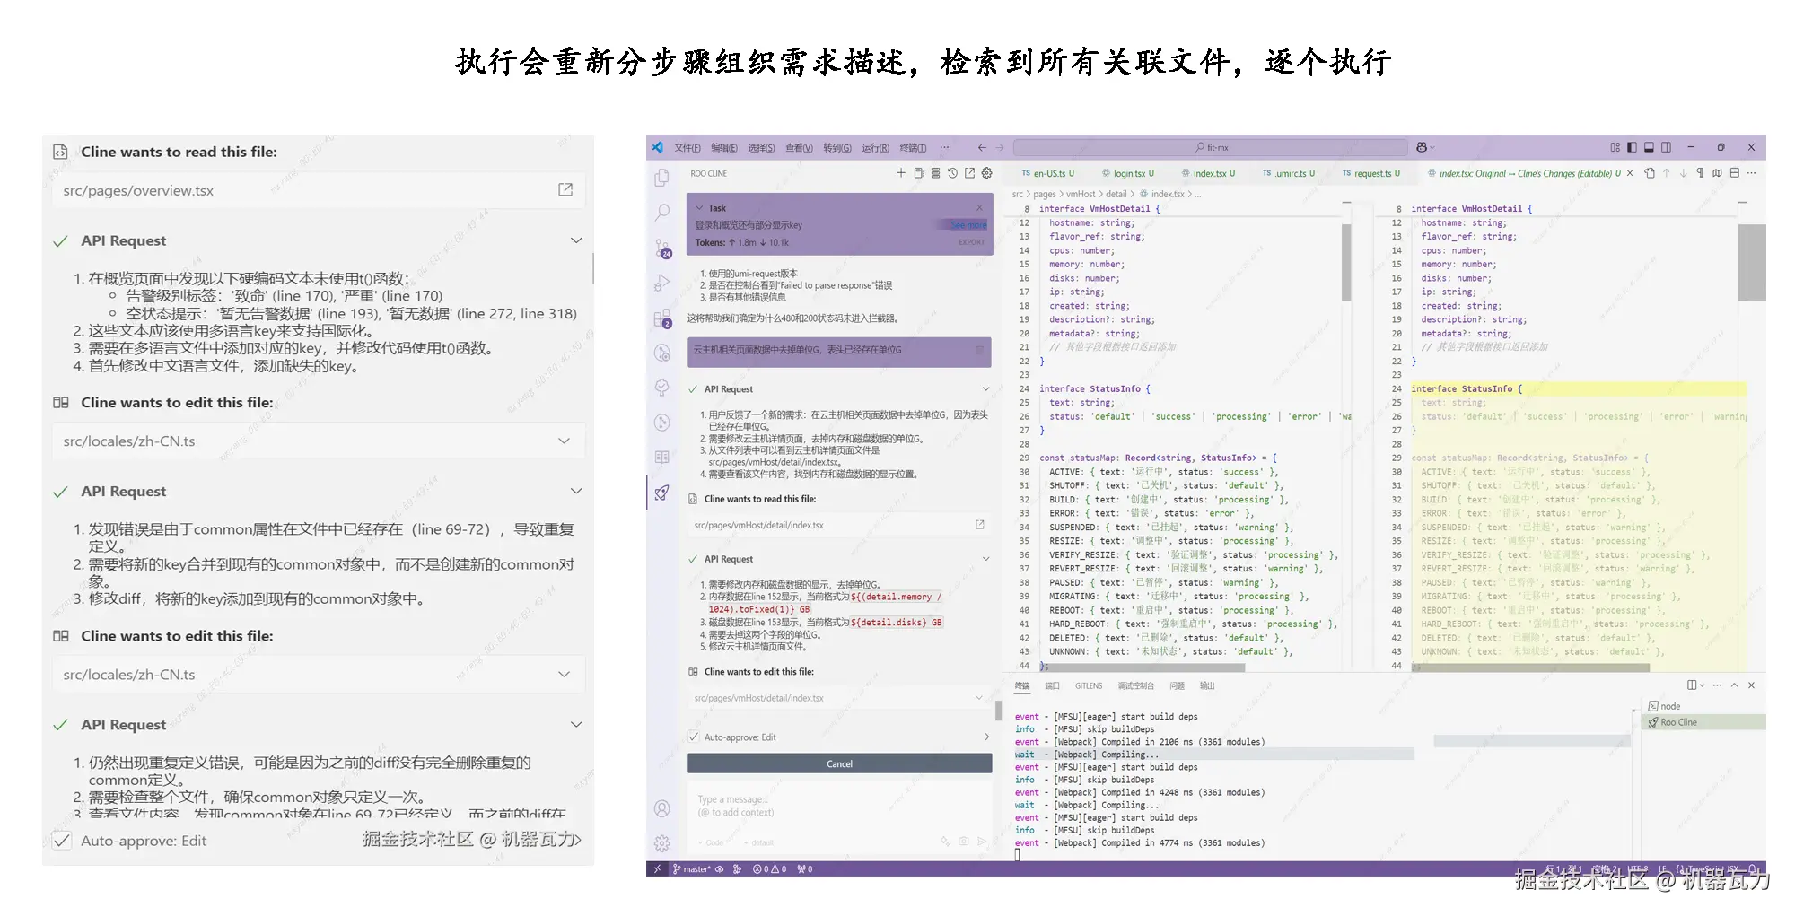Open the Roo Cline rocket view

[x=662, y=493]
